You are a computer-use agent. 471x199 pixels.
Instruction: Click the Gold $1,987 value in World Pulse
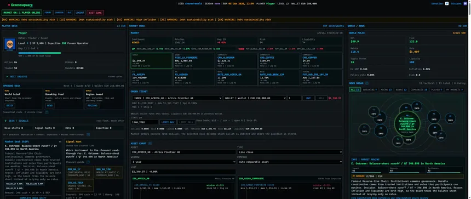coord(414,52)
